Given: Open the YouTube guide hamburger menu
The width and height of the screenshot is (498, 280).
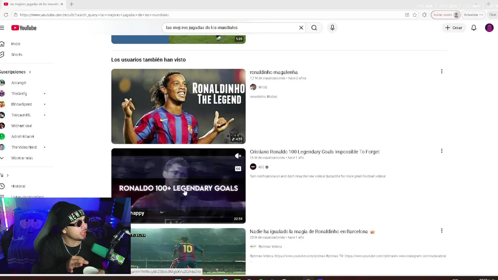Looking at the screenshot, I should tap(2, 28).
